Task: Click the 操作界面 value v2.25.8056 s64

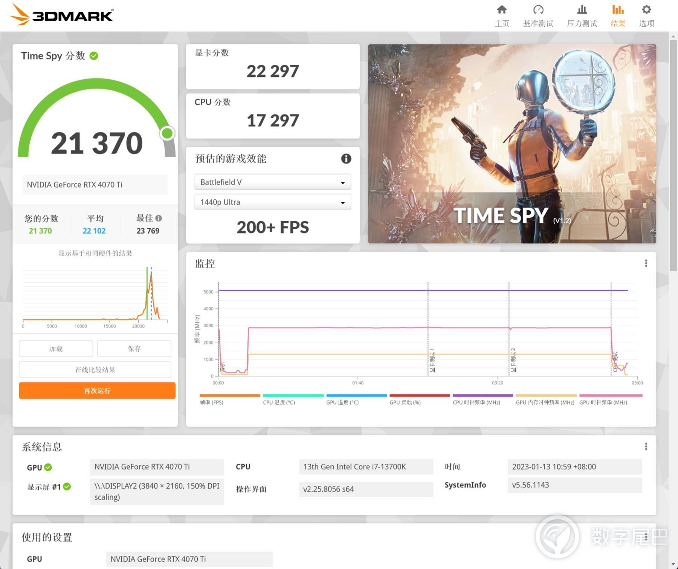Action: click(x=366, y=489)
